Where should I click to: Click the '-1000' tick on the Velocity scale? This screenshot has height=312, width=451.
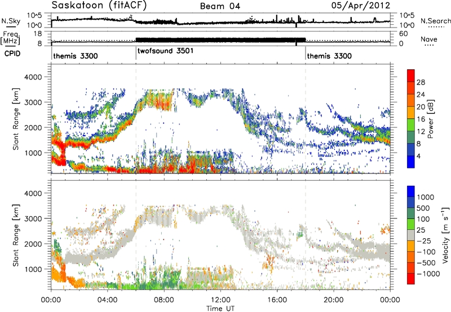click(428, 274)
